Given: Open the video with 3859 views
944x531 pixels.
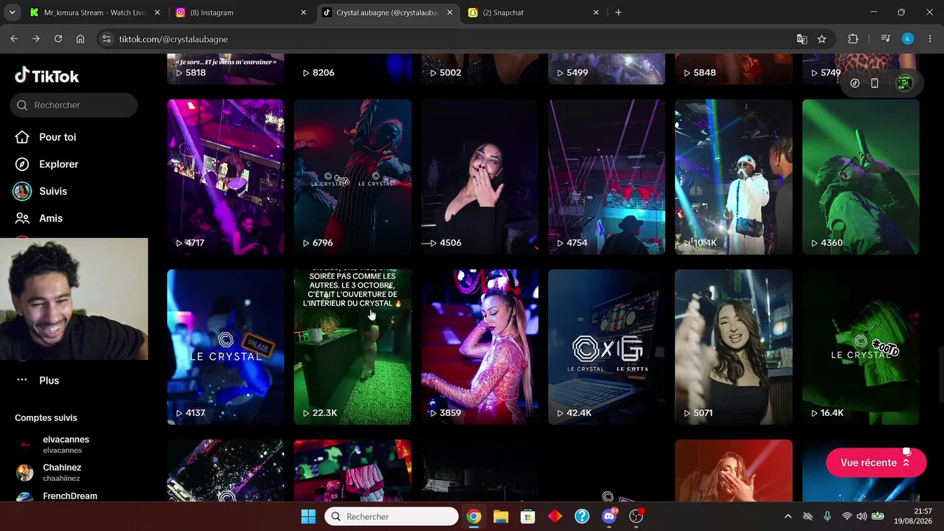Looking at the screenshot, I should click(480, 347).
